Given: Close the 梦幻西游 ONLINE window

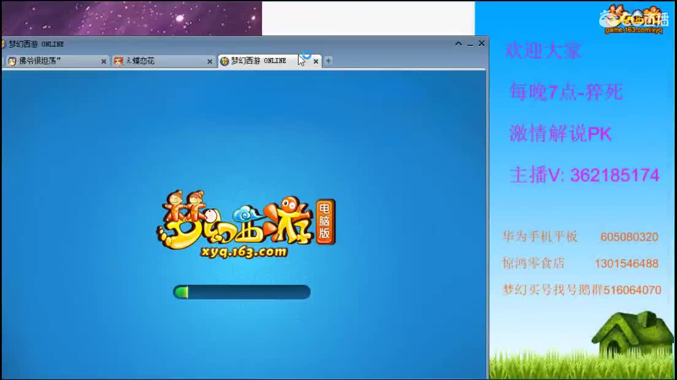Looking at the screenshot, I should pyautogui.click(x=481, y=44).
